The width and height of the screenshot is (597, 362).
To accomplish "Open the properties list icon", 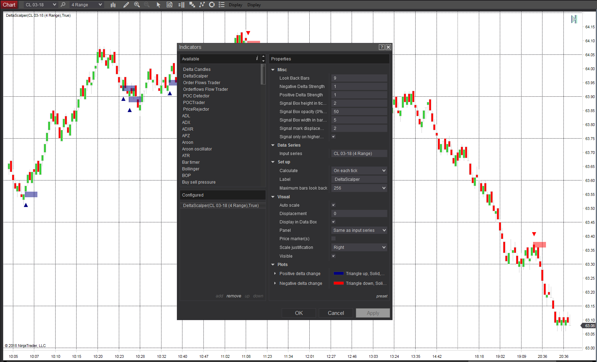I will coord(221,5).
